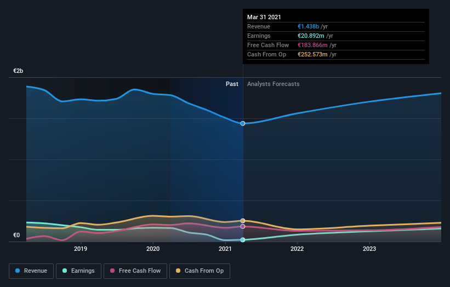The image size is (450, 287).
Task: Click the 2020 x-axis label
Action: click(x=153, y=249)
